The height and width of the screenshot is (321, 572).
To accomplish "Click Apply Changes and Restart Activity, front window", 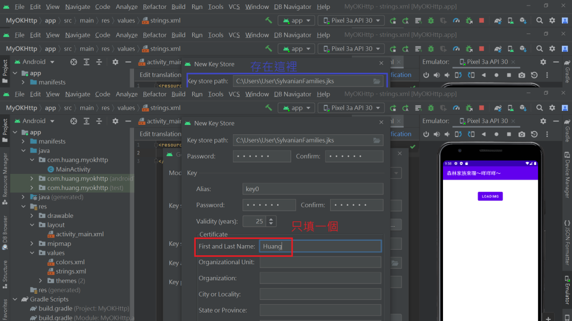I will pos(406,108).
